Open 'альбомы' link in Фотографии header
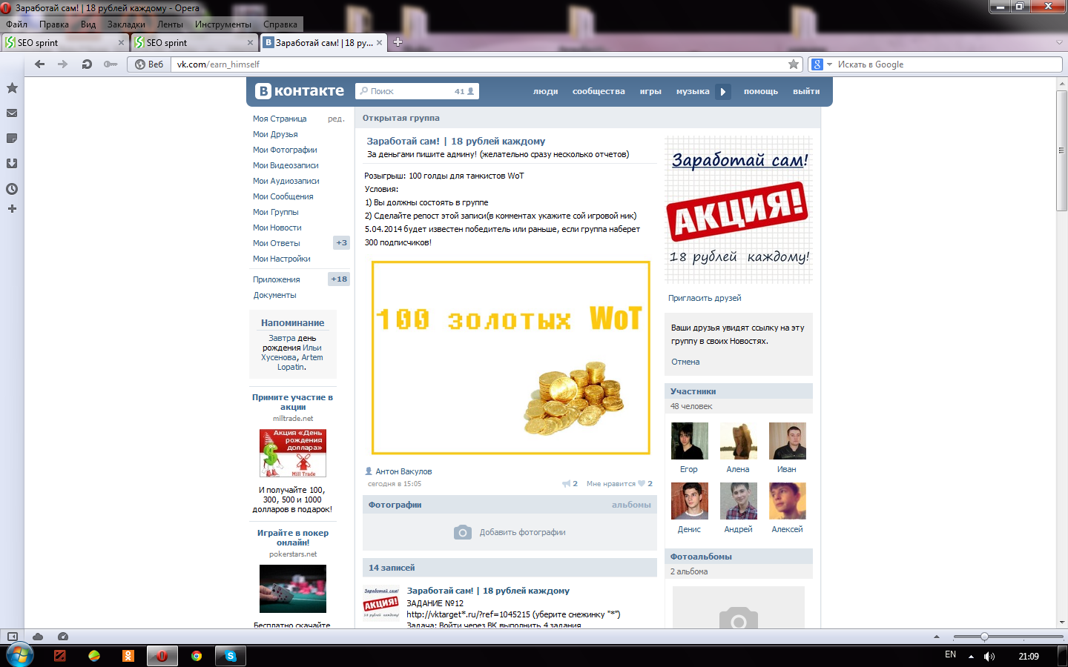 (x=631, y=505)
